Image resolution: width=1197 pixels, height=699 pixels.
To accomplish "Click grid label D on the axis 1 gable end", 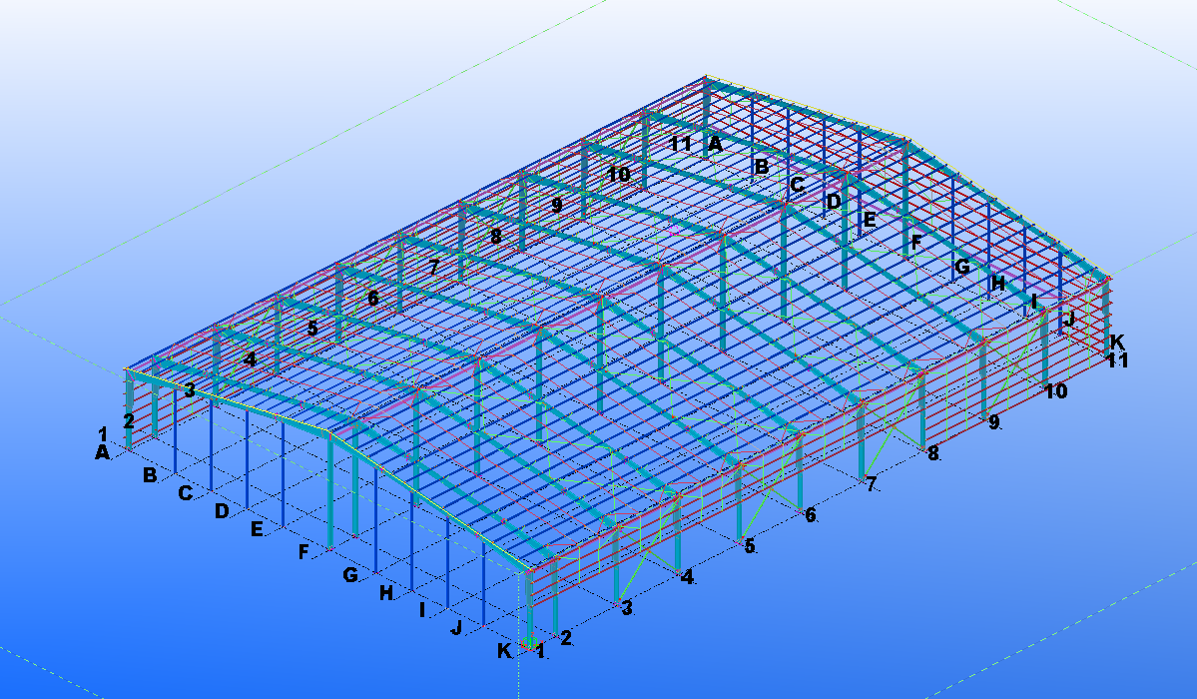I will tap(222, 511).
